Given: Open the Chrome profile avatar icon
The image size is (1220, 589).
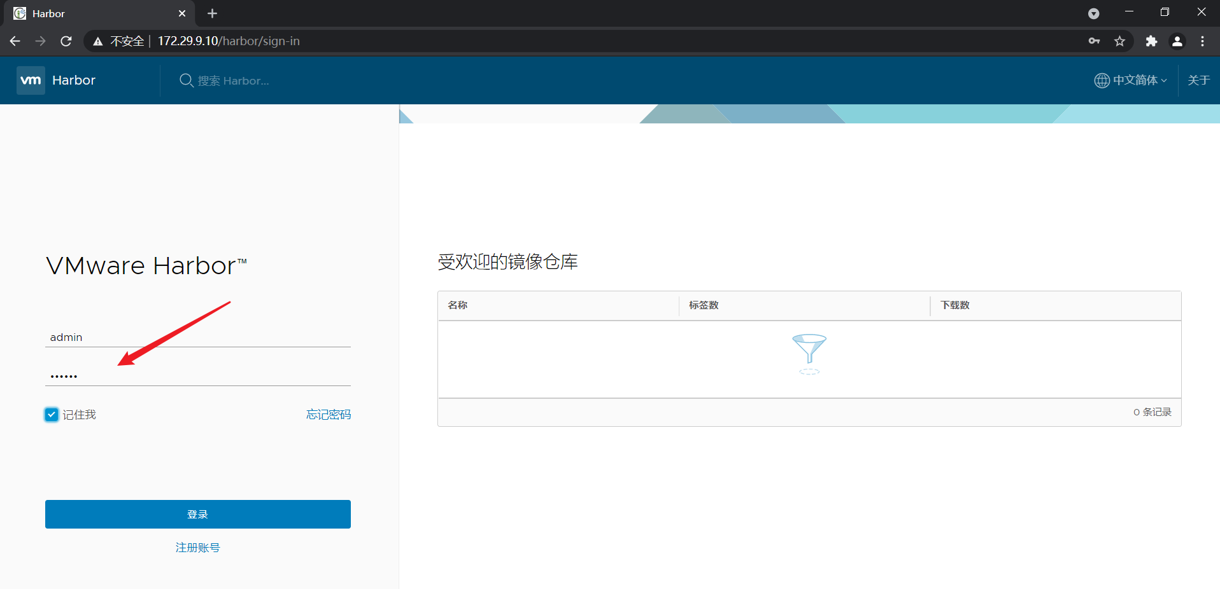Looking at the screenshot, I should pos(1177,41).
